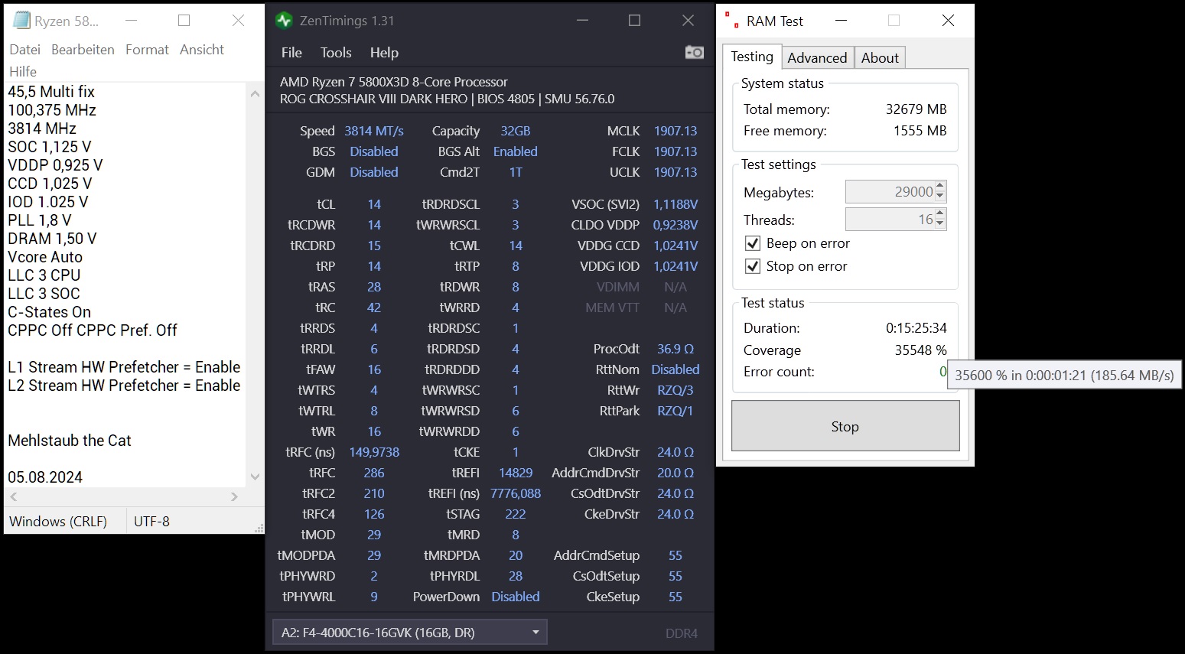Image resolution: width=1185 pixels, height=654 pixels.
Task: Click the date 05.08.2024 in Notepad
Action: 45,477
